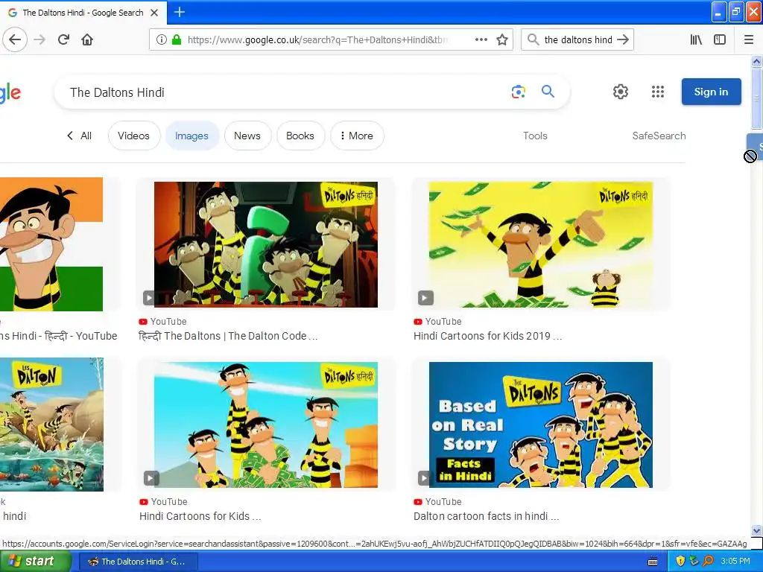The width and height of the screenshot is (763, 572).
Task: Open the Windows start menu
Action: click(x=35, y=561)
